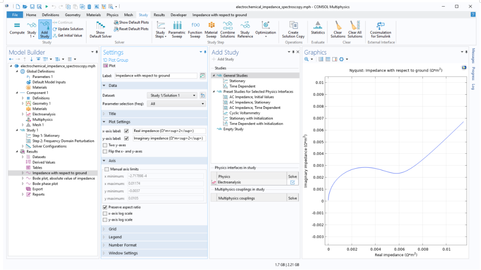Add a Material Sweep
Screen dimensions: 481x270
click(x=211, y=30)
